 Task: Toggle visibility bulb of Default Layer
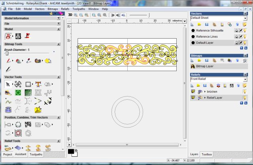pos(245,42)
